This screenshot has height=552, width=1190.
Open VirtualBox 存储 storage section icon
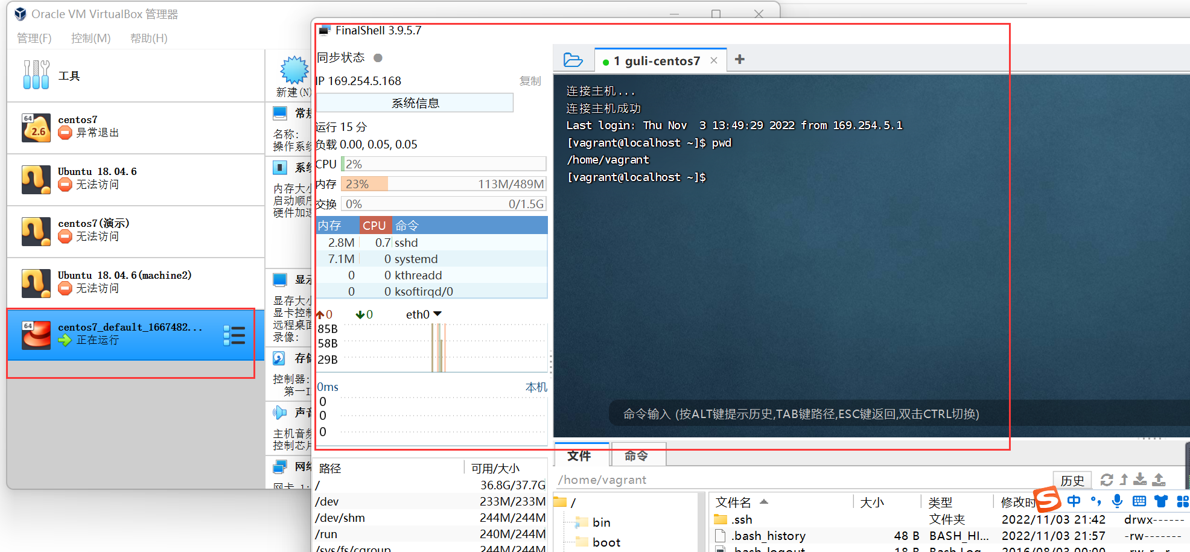[x=279, y=358]
